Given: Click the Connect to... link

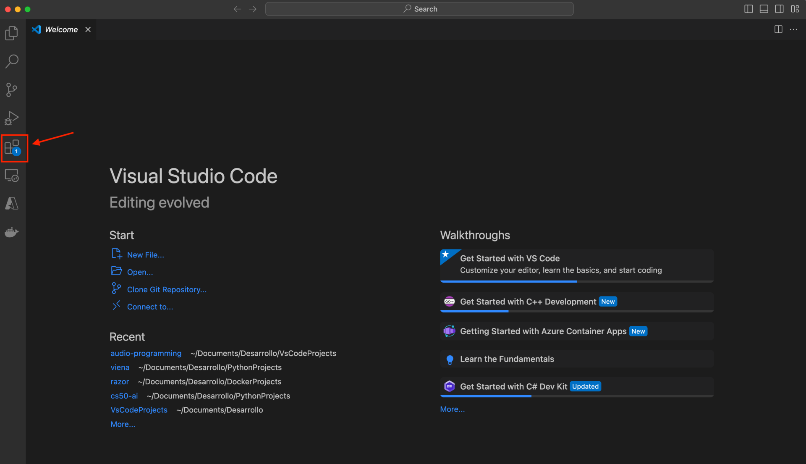Looking at the screenshot, I should pos(150,307).
